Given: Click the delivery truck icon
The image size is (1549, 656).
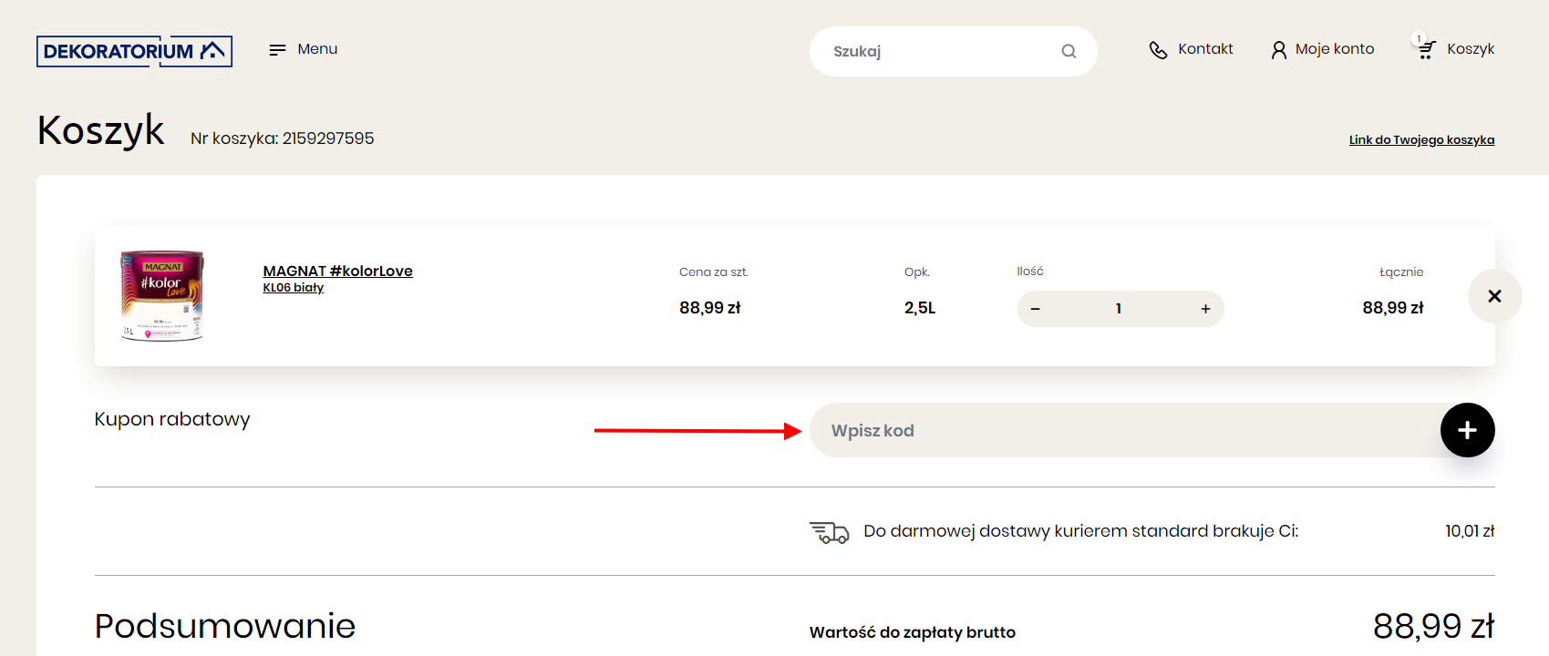Looking at the screenshot, I should (x=829, y=532).
